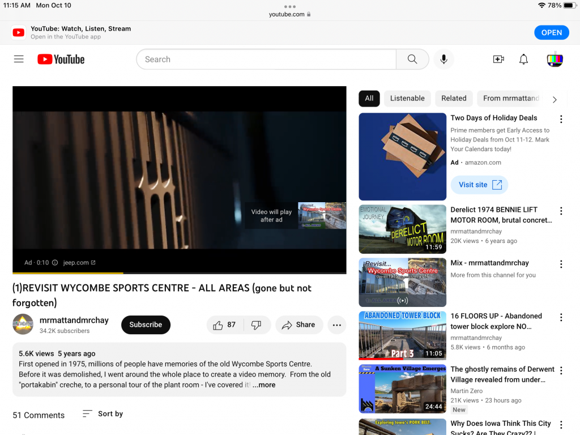This screenshot has height=435, width=580.
Task: Tap the OPEN in app button
Action: 551,32
